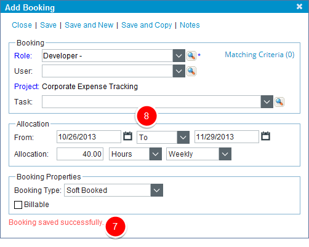The width and height of the screenshot is (309, 247).
Task: Open Matching Criteria (0) link
Action: point(260,55)
